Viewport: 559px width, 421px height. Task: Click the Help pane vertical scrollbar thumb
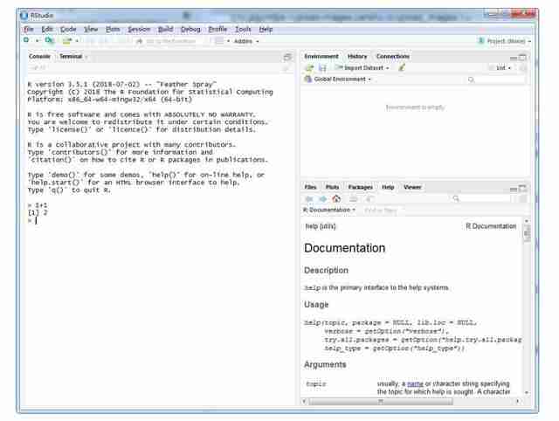pyautogui.click(x=527, y=234)
